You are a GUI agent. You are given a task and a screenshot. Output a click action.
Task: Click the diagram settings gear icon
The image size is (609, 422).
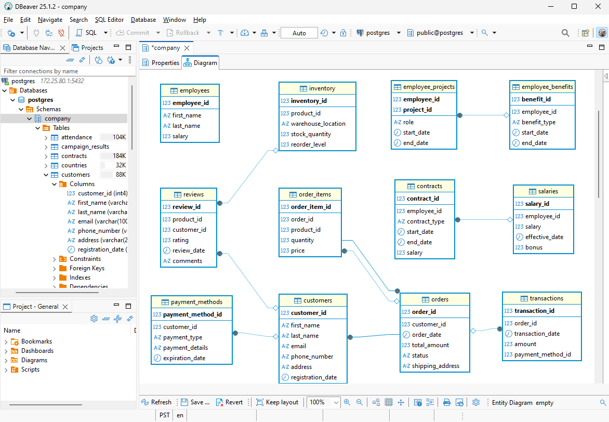476,403
